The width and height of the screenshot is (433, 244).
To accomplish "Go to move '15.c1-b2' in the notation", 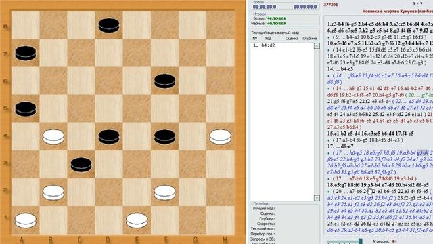I will 338,134.
